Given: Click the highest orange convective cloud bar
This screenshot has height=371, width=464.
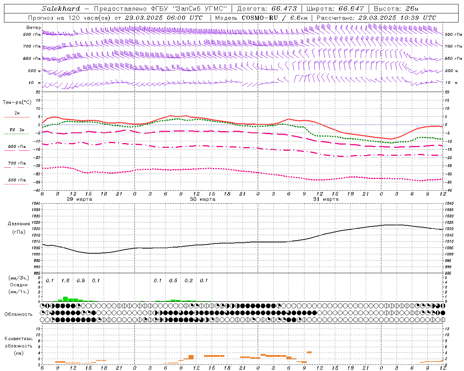Looking at the screenshot, I should [309, 352].
